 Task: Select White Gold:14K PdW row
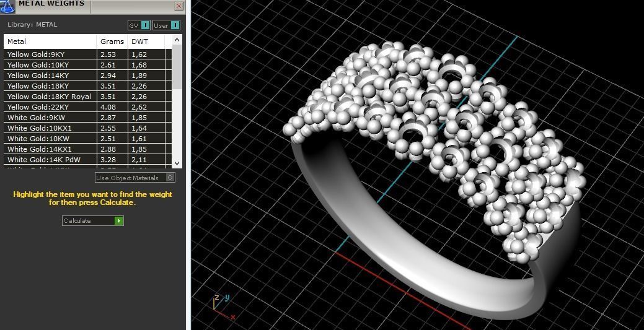coord(87,160)
